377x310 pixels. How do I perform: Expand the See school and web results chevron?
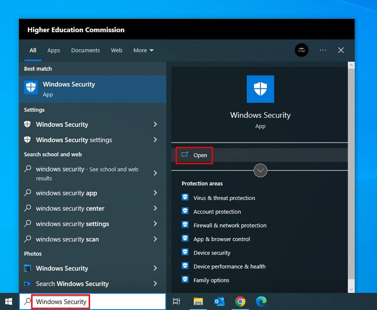pos(155,173)
